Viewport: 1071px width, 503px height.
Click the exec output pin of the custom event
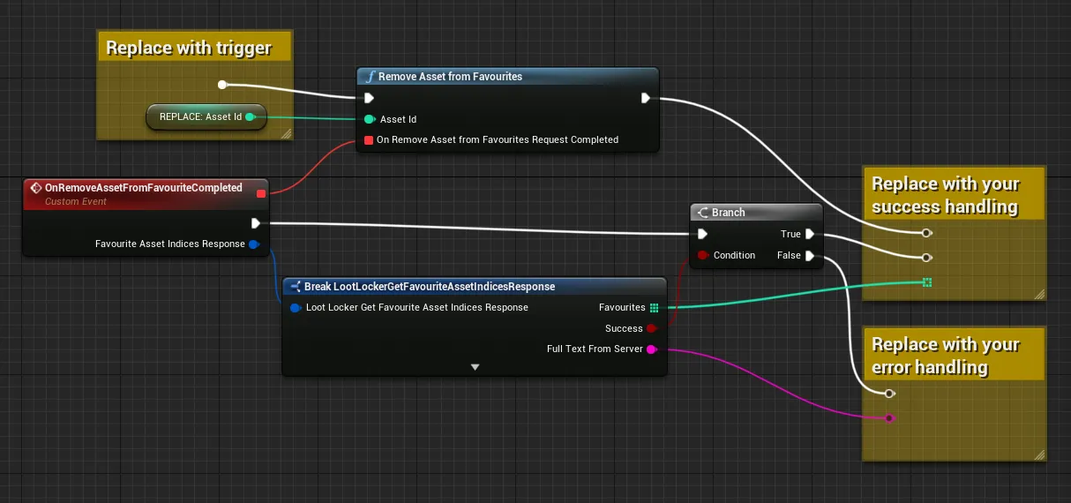pyautogui.click(x=255, y=223)
